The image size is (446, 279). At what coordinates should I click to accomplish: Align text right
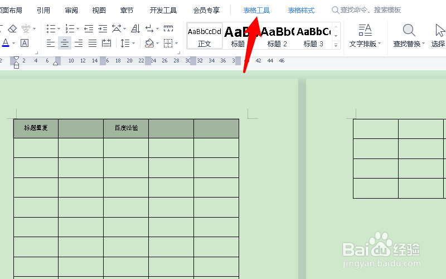pos(79,44)
